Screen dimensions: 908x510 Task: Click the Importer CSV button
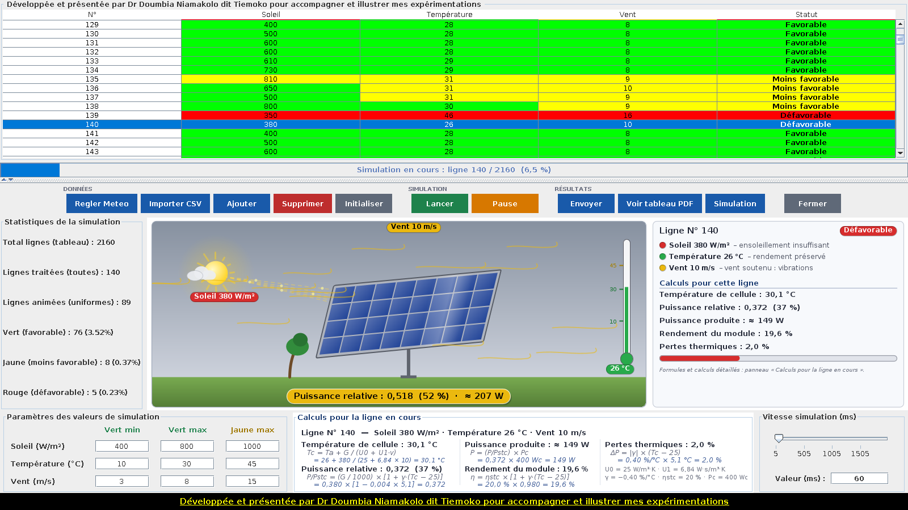click(175, 203)
